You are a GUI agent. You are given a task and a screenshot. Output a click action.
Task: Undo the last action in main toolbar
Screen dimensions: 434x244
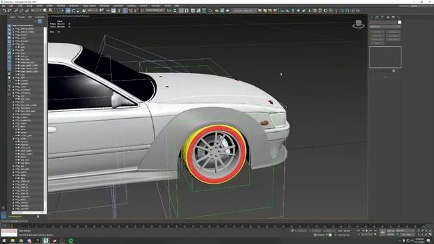[x=5, y=11]
